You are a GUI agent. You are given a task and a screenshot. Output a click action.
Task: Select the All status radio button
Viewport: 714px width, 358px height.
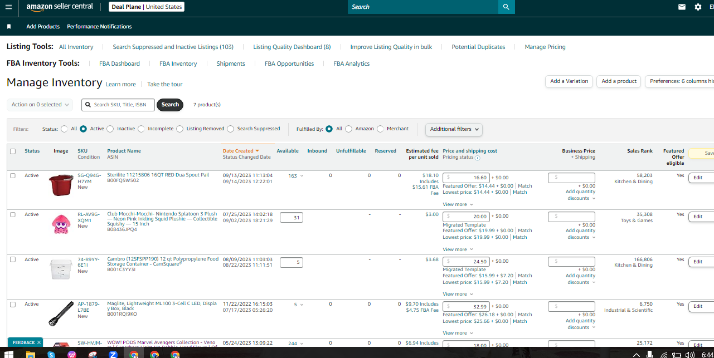coord(65,129)
